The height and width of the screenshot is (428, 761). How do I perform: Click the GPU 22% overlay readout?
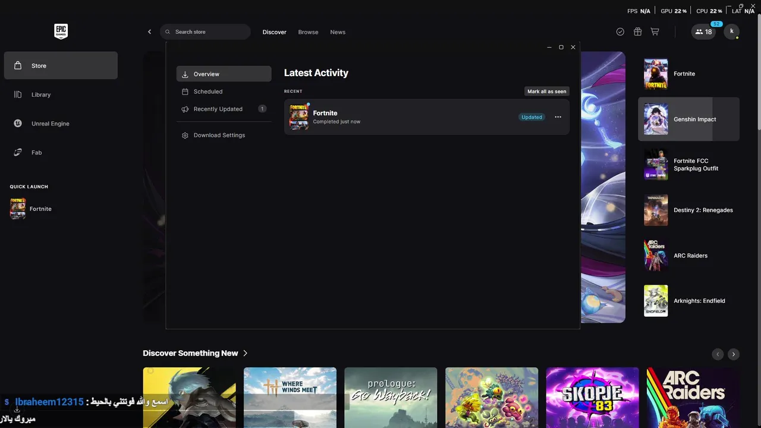(674, 11)
